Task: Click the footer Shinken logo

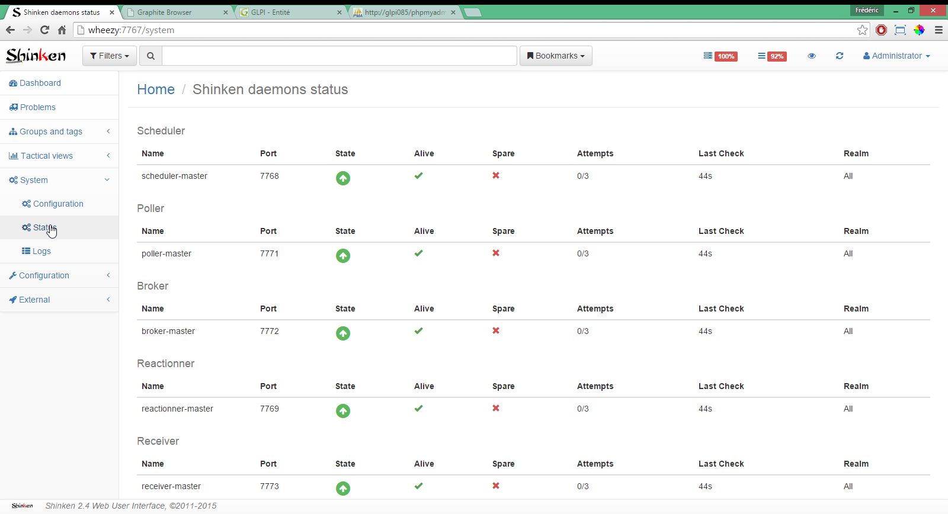Action: click(x=22, y=506)
